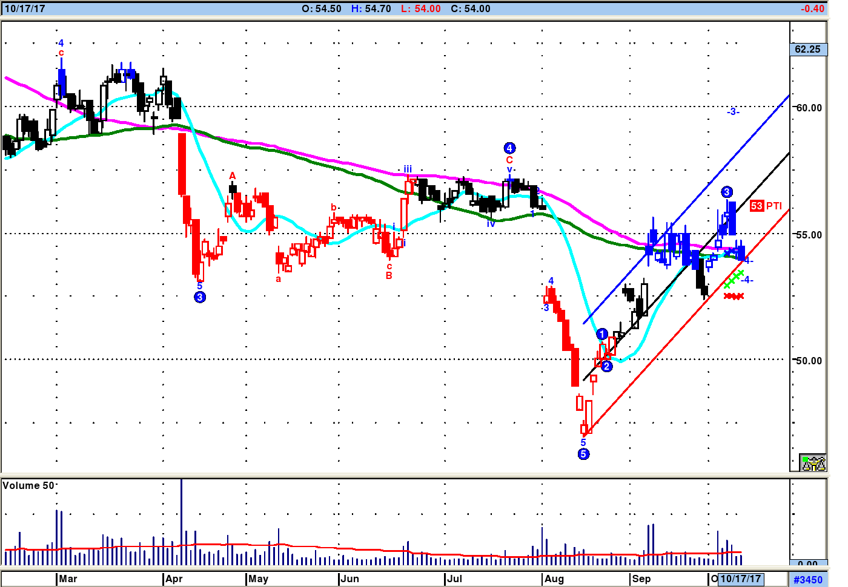Image resolution: width=848 pixels, height=587 pixels.
Task: Select the circled 4 marker above July high
Action: pyautogui.click(x=509, y=148)
